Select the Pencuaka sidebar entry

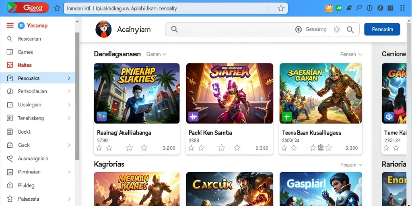coord(37,78)
